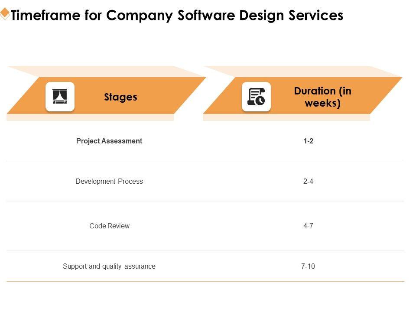Click the divider line below Project Assessment

click(x=205, y=161)
